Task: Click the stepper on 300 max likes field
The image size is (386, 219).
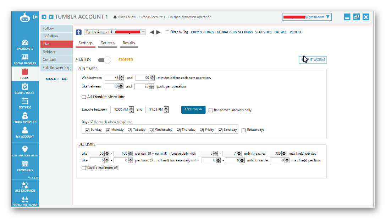Action: point(284,153)
